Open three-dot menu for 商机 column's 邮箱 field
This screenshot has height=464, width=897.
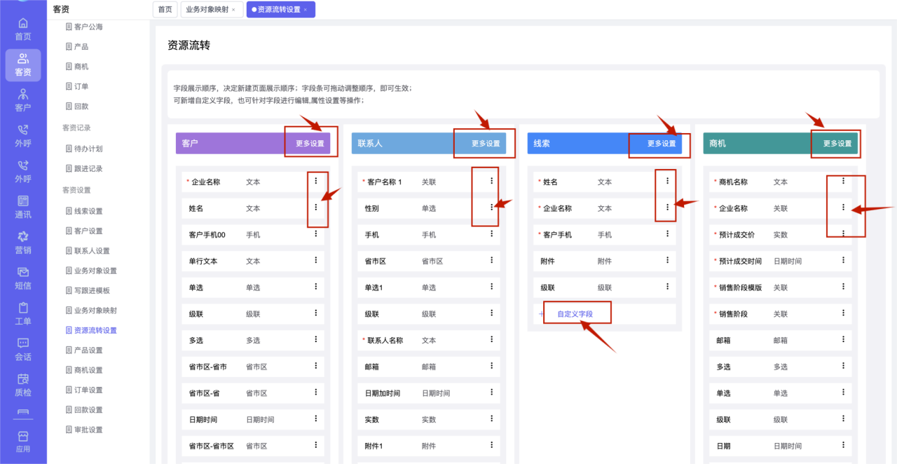click(x=843, y=339)
